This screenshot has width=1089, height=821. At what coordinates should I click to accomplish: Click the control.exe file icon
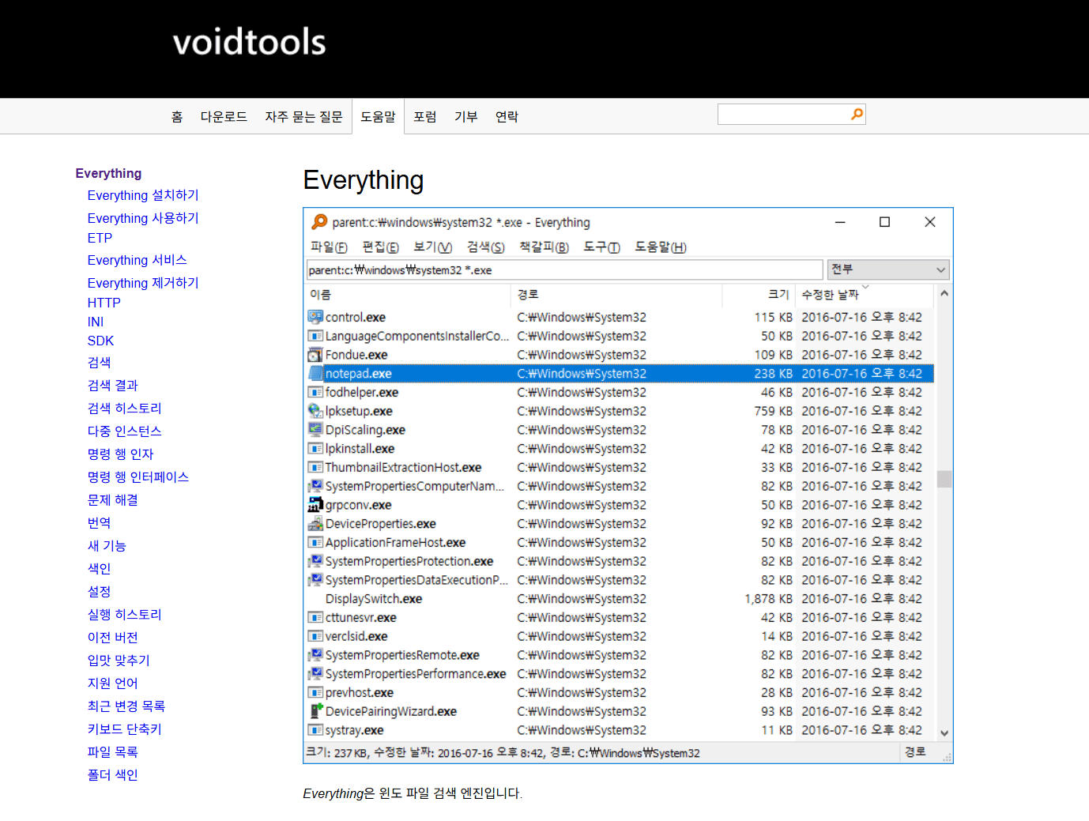(315, 317)
